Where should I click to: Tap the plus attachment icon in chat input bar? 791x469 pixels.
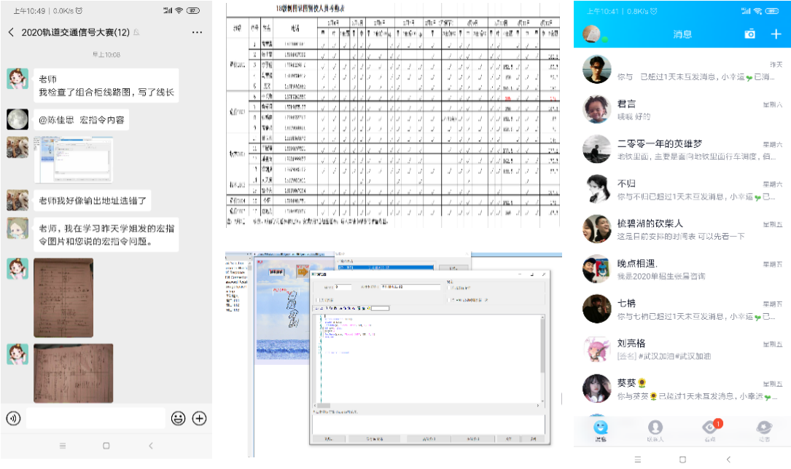[199, 418]
